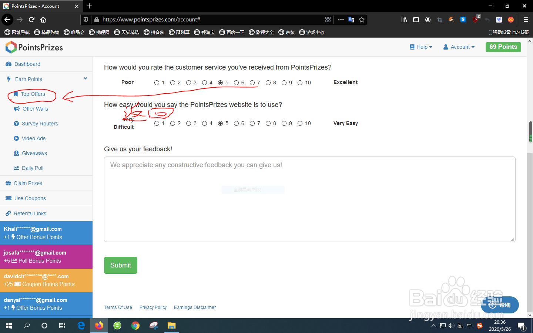Launch Chrome from the taskbar
Screen dimensions: 533x333
coord(135,326)
